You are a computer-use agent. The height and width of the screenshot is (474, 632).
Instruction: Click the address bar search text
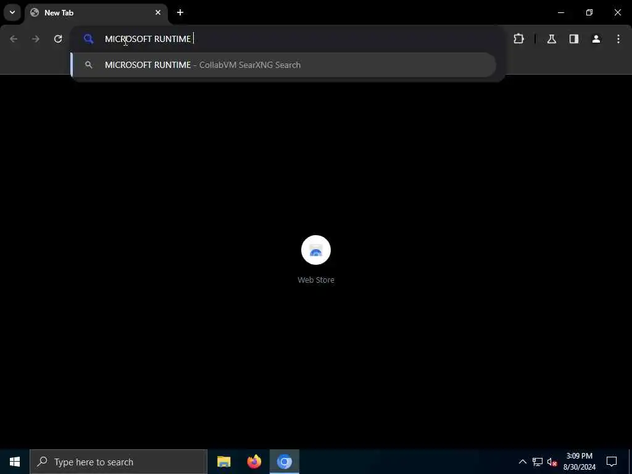pyautogui.click(x=148, y=39)
